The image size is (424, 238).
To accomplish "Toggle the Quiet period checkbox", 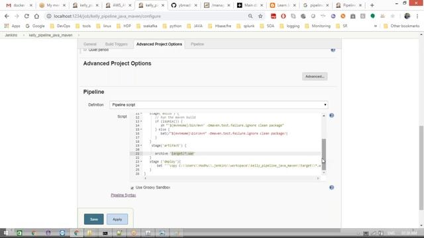I will (x=85, y=50).
